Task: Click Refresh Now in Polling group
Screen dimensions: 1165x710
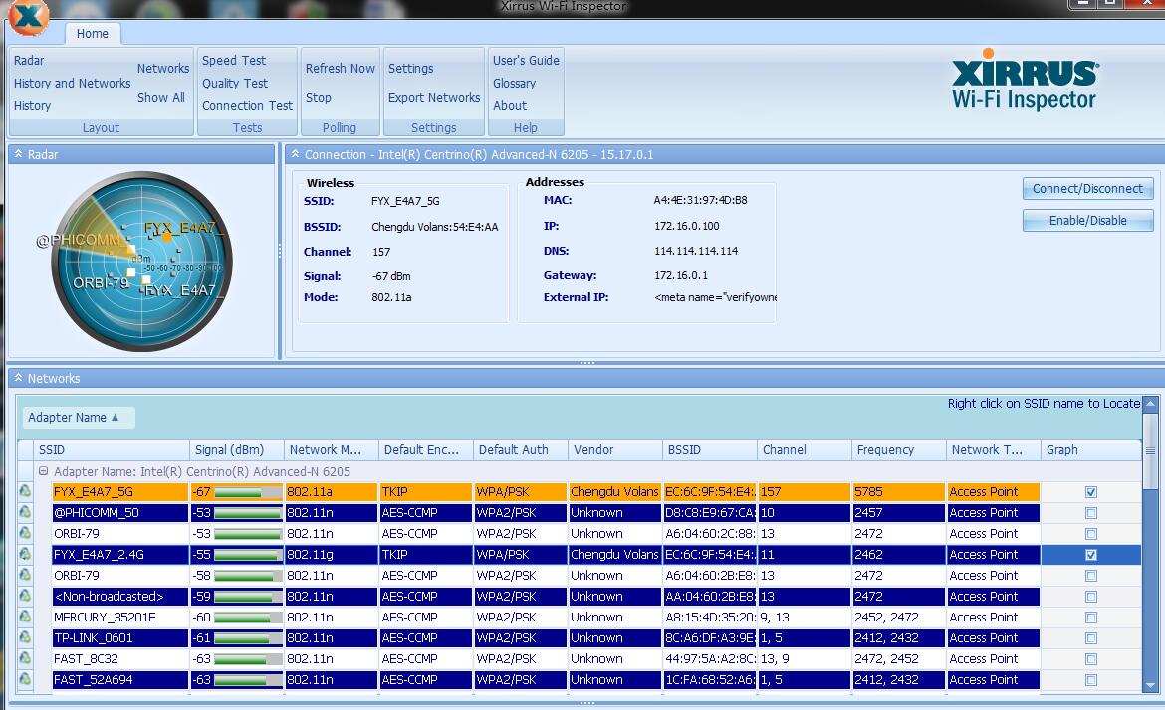Action: pyautogui.click(x=340, y=69)
